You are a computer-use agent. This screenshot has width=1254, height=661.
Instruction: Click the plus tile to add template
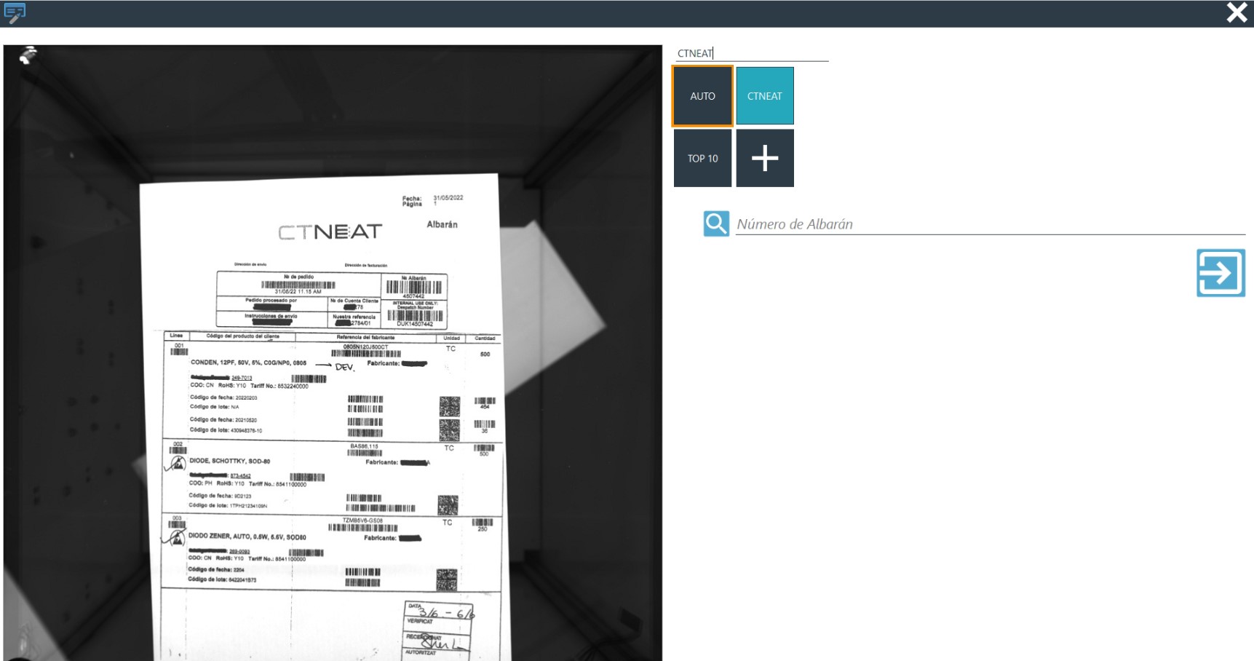[764, 158]
